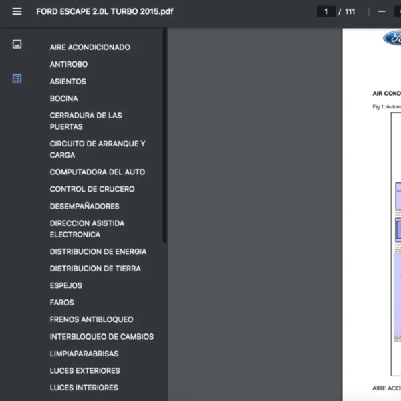Open the CONTROL DE CRUCERO bookmark
Image resolution: width=401 pixels, height=401 pixels.
[92, 189]
